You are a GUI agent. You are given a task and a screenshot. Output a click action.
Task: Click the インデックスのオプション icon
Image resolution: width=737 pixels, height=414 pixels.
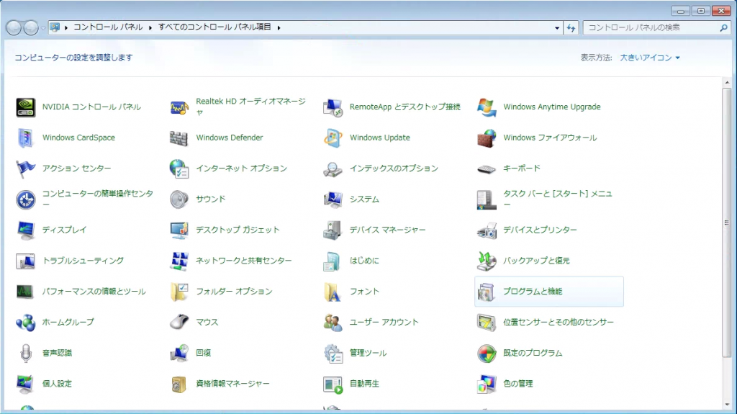[x=333, y=168]
